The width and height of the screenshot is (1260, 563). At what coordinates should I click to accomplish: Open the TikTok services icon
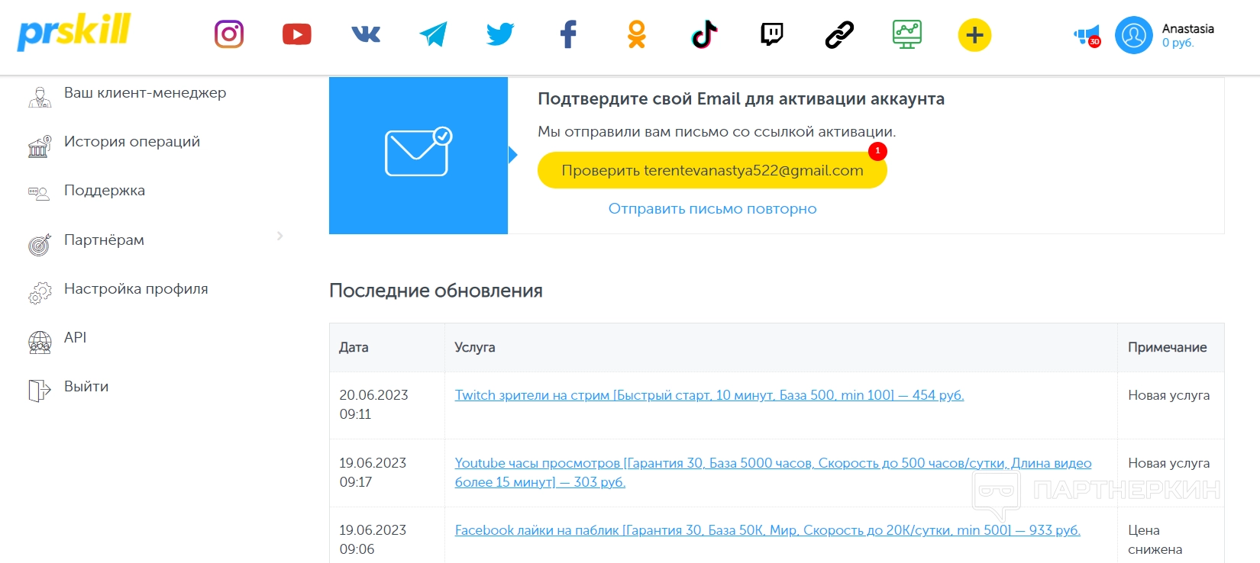[704, 34]
